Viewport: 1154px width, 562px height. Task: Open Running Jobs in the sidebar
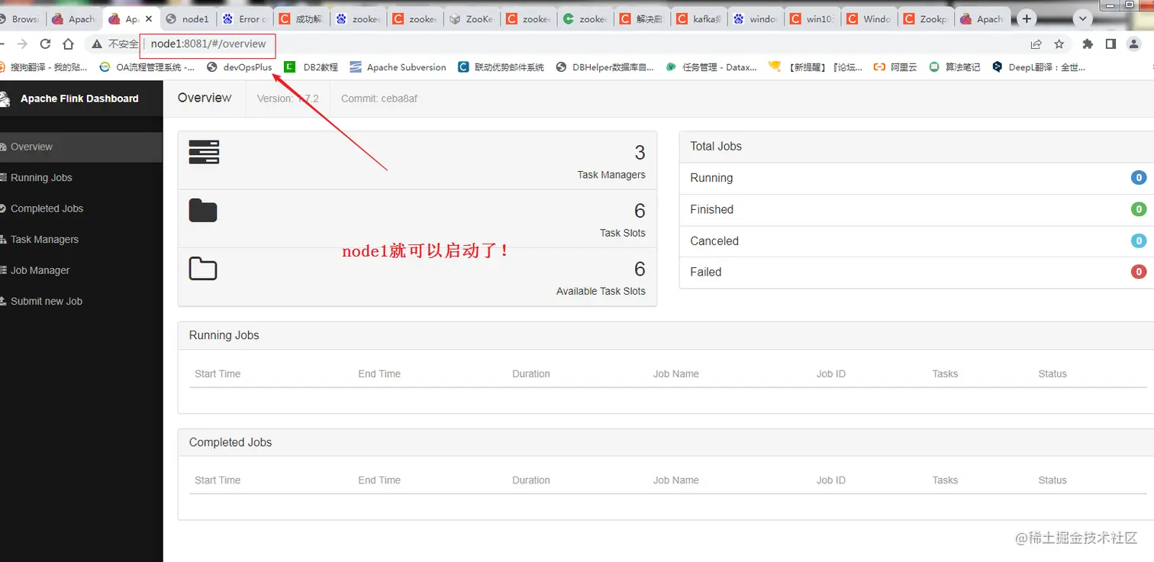click(81, 177)
